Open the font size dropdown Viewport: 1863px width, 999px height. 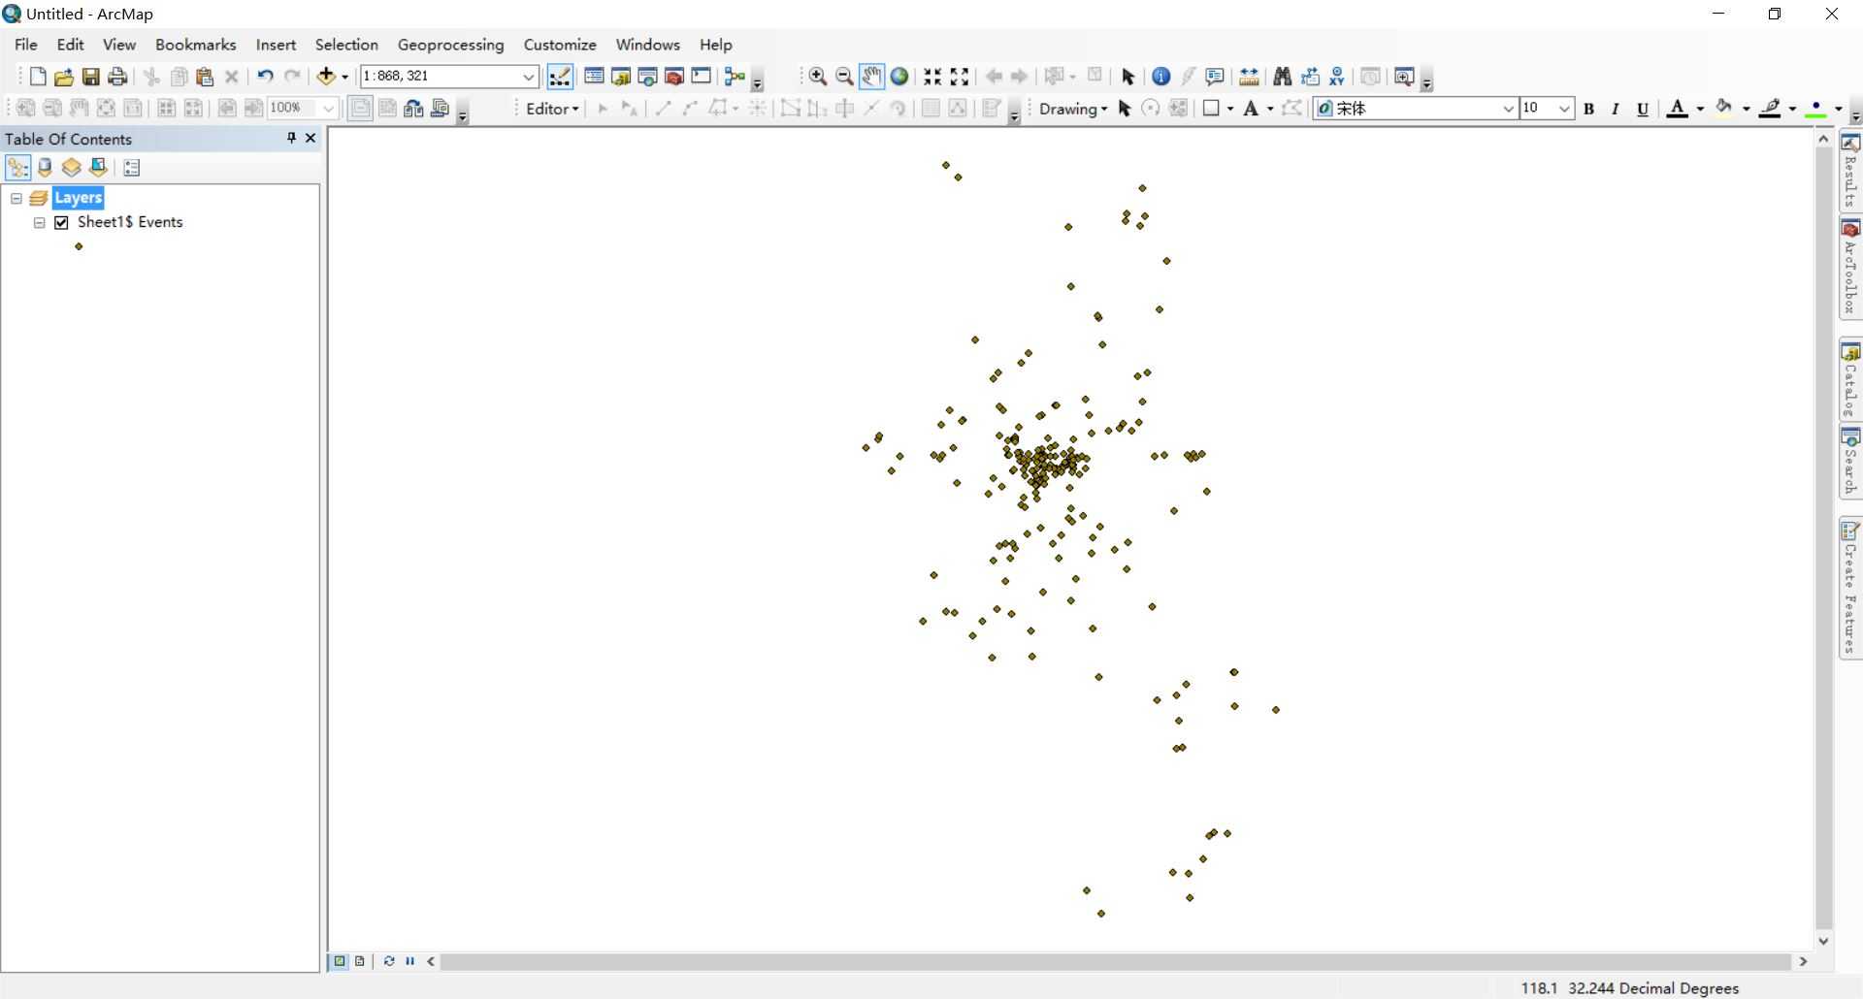(x=1564, y=109)
